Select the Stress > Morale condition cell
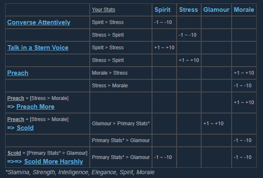Viewport: 263px width, 178px height. tap(110, 86)
